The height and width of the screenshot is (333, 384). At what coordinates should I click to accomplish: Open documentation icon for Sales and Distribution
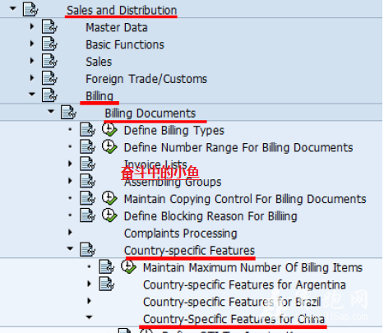tap(30, 9)
